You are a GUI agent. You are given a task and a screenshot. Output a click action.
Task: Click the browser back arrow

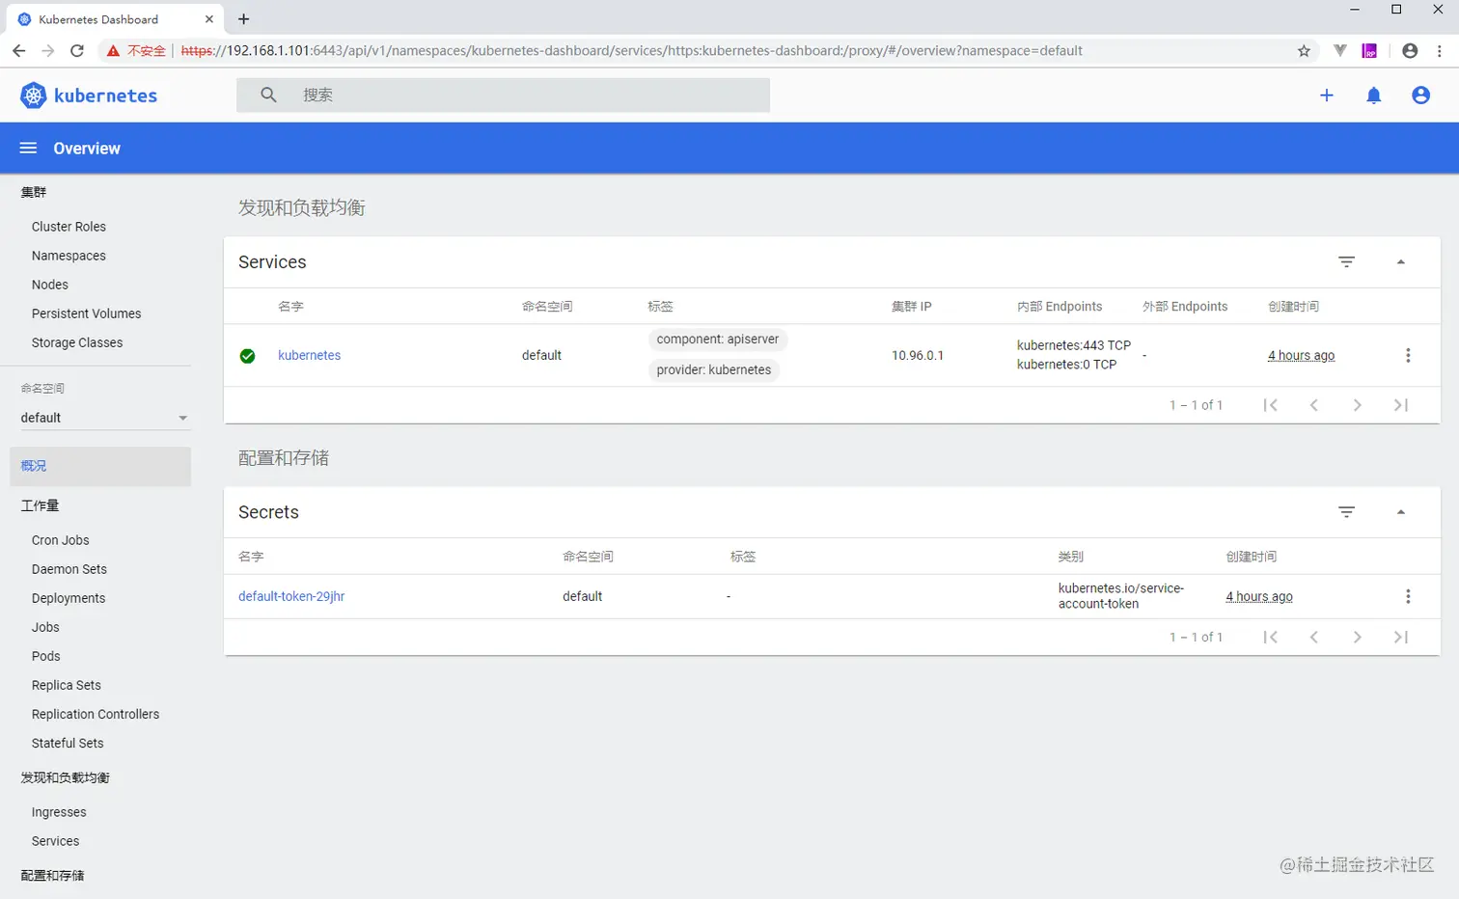pyautogui.click(x=19, y=50)
